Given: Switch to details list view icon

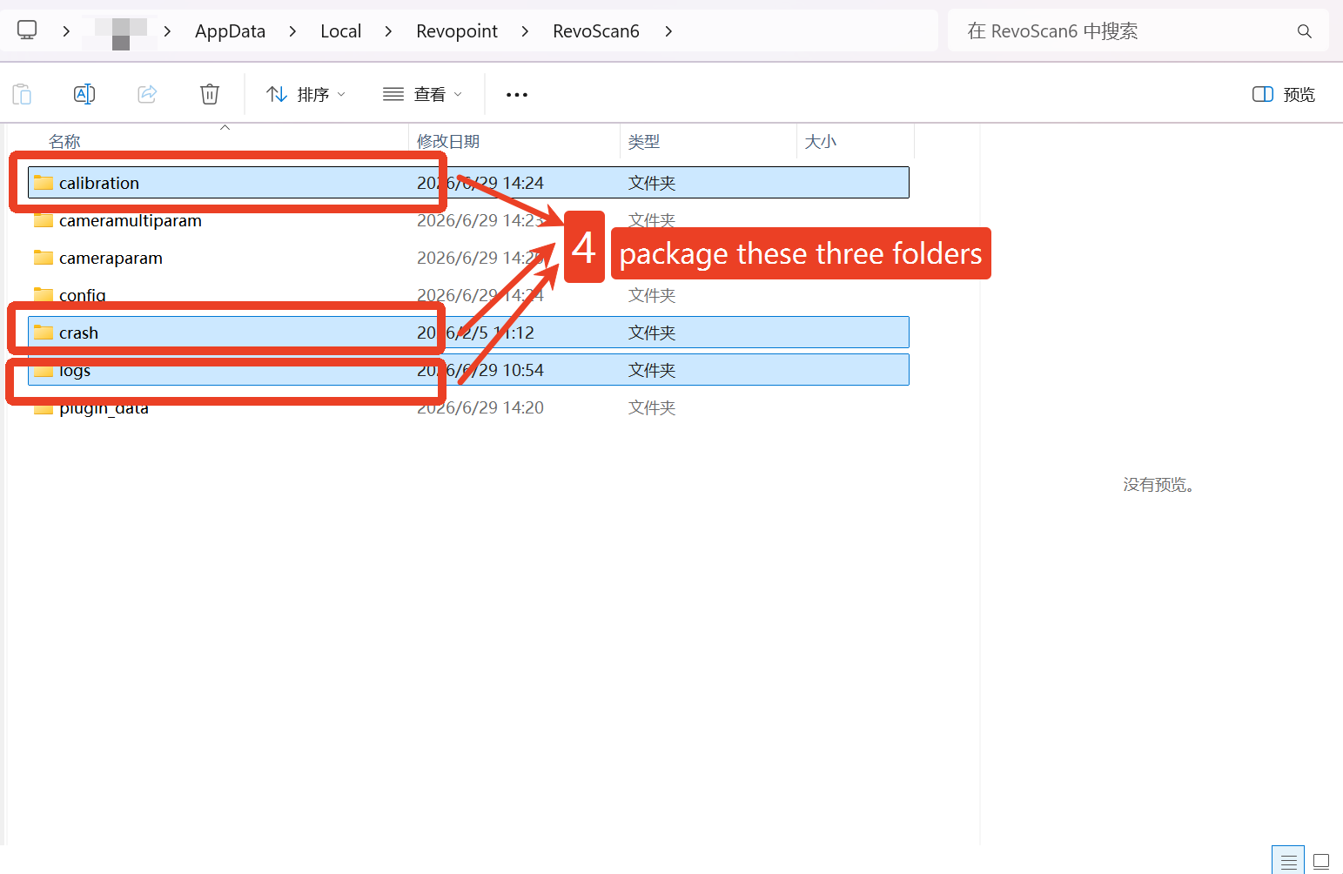Looking at the screenshot, I should pyautogui.click(x=1289, y=861).
